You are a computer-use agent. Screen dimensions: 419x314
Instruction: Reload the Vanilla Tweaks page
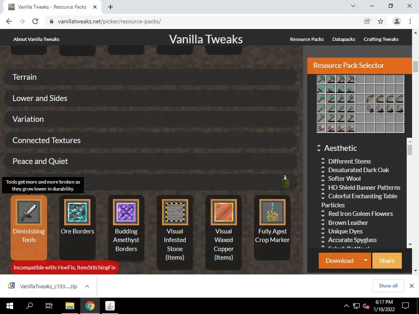point(35,21)
